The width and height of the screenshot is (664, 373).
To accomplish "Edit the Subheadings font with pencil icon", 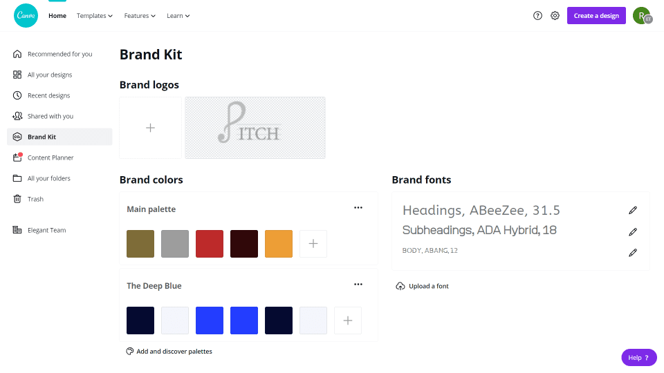I will tap(633, 231).
